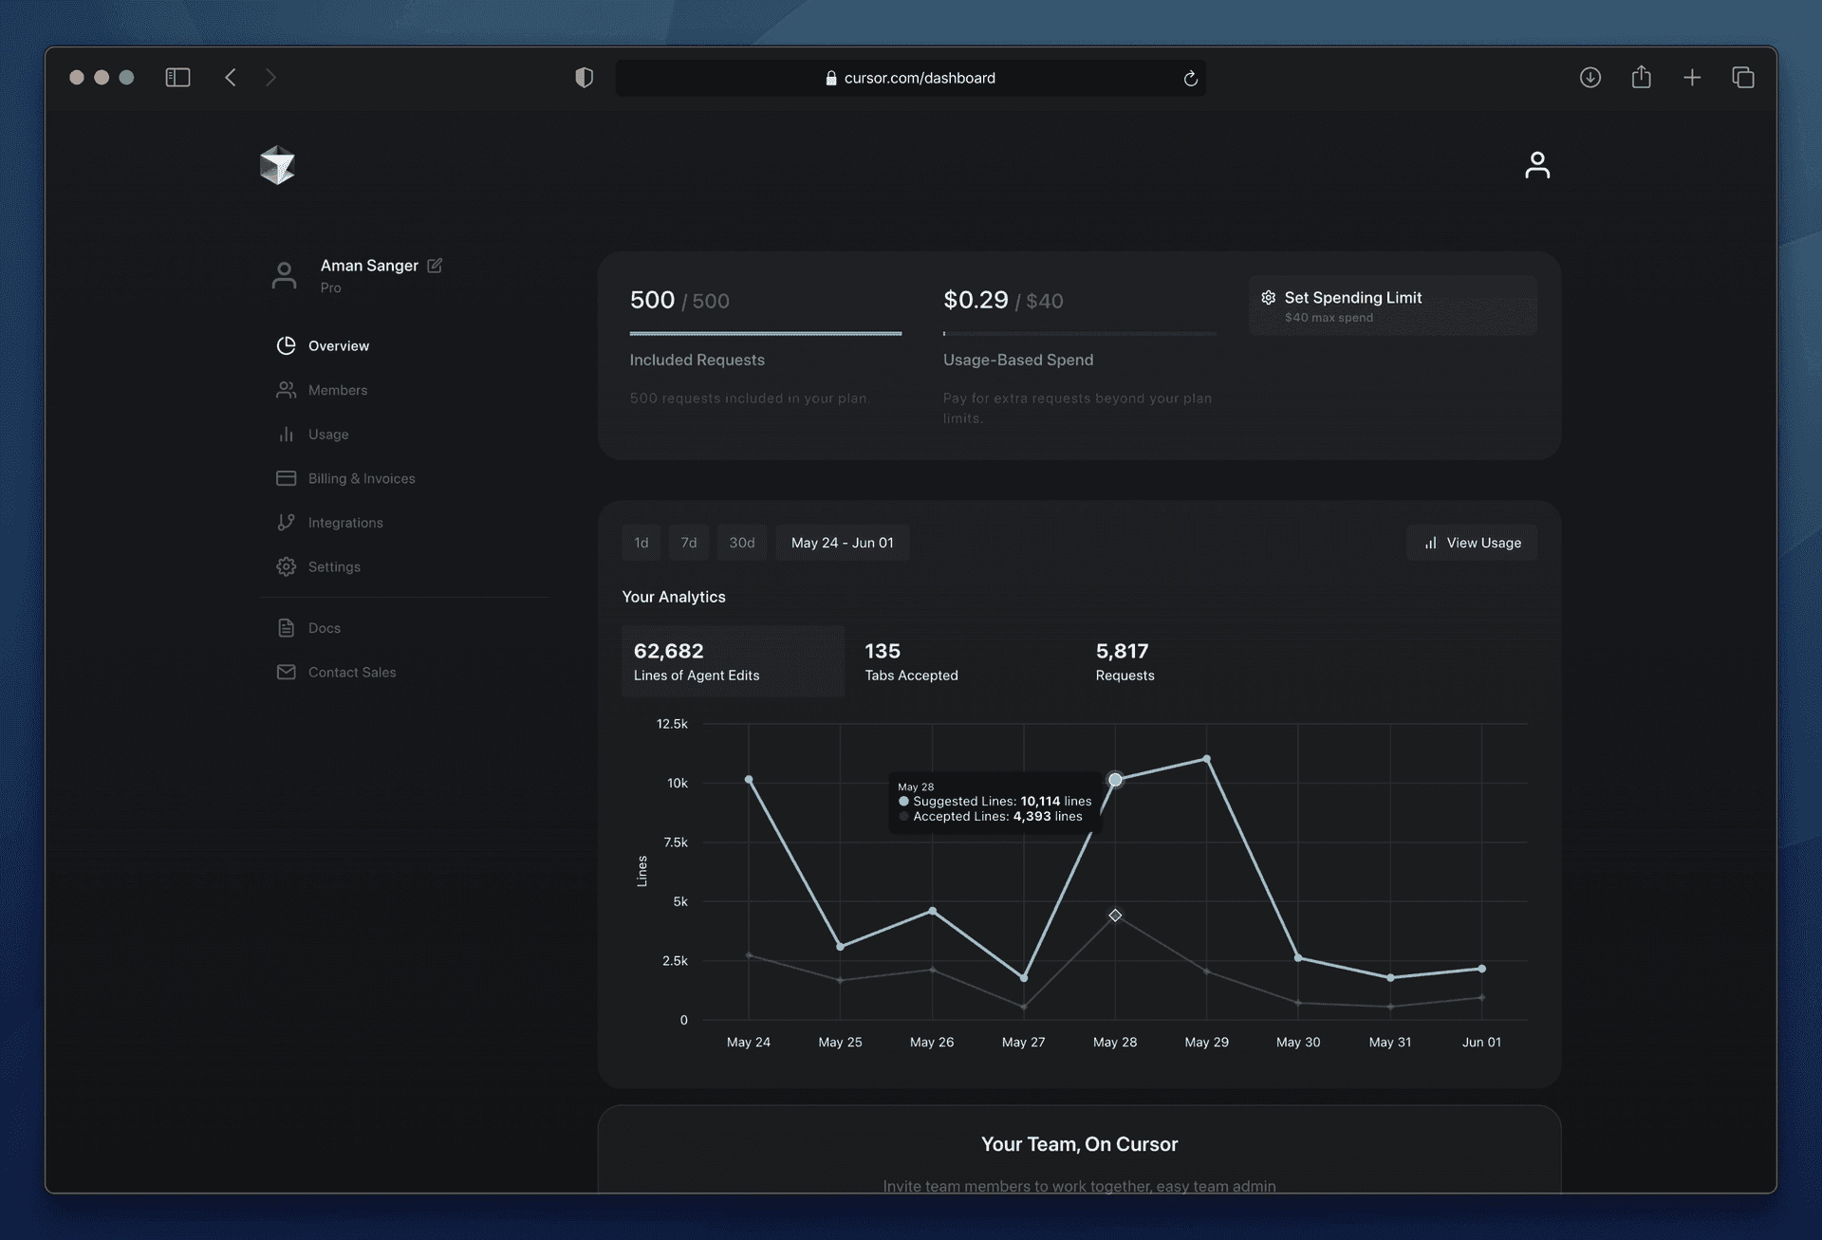Select the 1d time range
Screen dimensions: 1822x1240
(641, 543)
